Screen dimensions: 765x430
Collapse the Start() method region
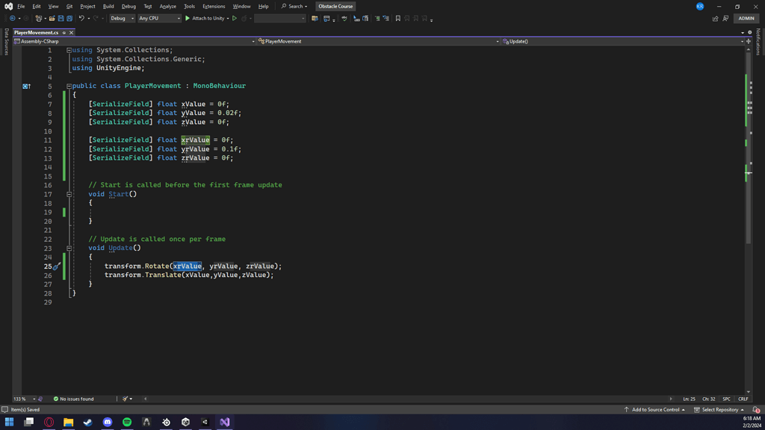point(69,194)
